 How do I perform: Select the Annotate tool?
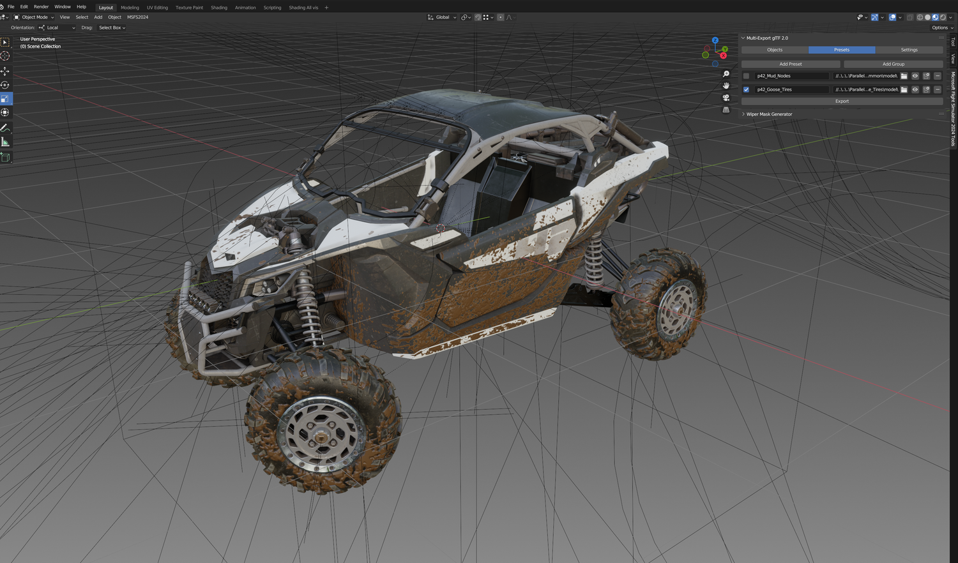(x=5, y=128)
